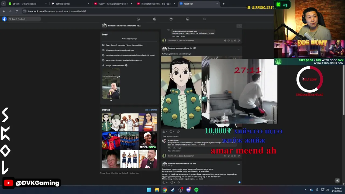The width and height of the screenshot is (345, 194).
Task: Insert avatar sticker in upper comment box
Action: [x=225, y=40]
